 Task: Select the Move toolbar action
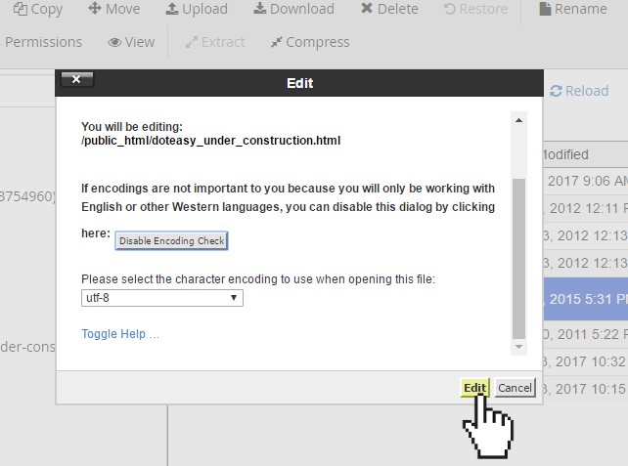(114, 9)
